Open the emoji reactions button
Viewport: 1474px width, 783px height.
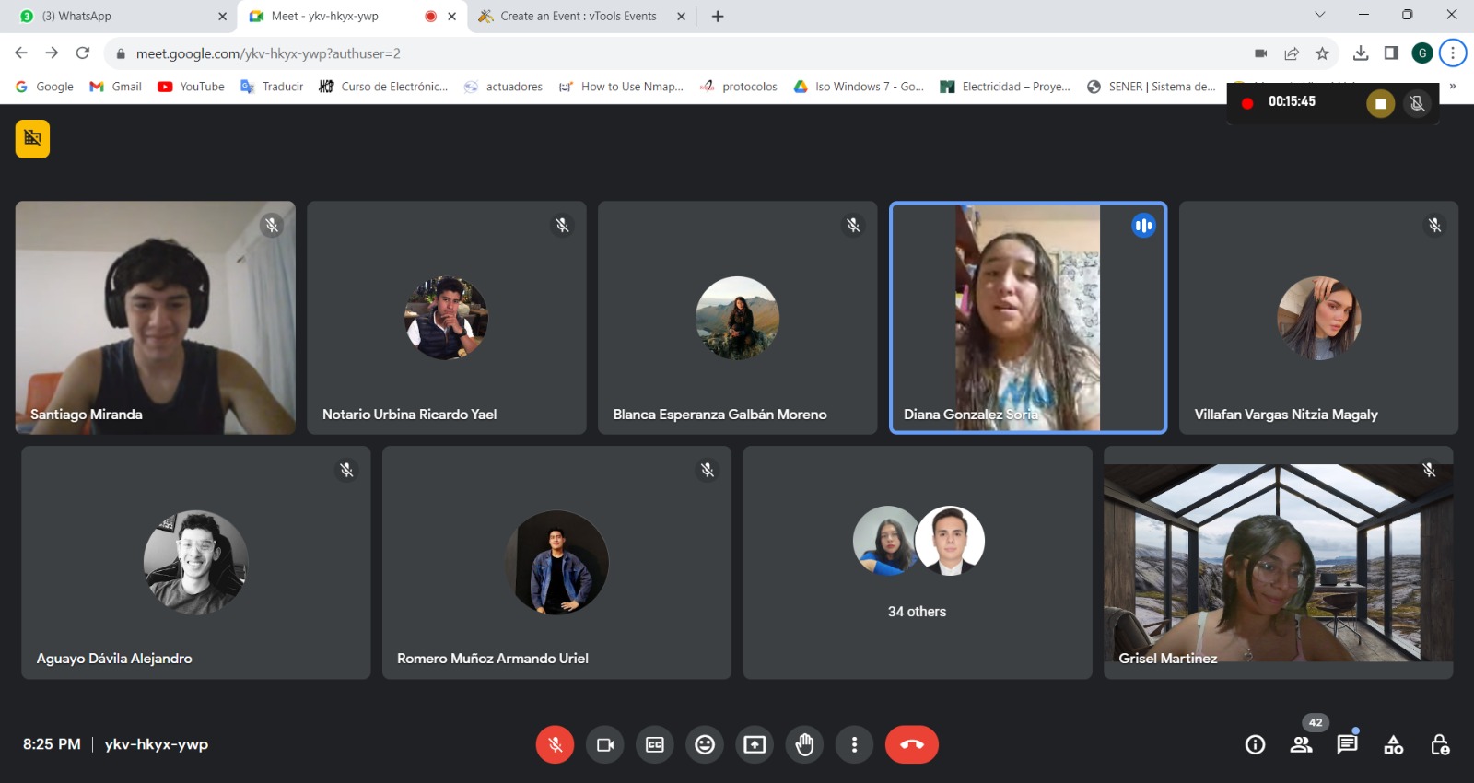(x=705, y=744)
